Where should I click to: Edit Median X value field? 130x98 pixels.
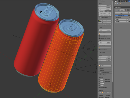(105, 5)
